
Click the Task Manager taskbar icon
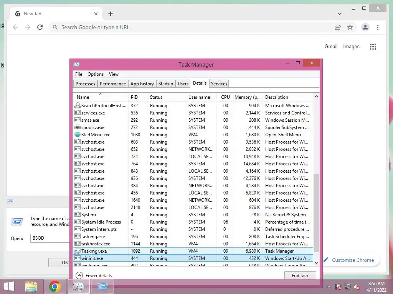[x=78, y=286]
